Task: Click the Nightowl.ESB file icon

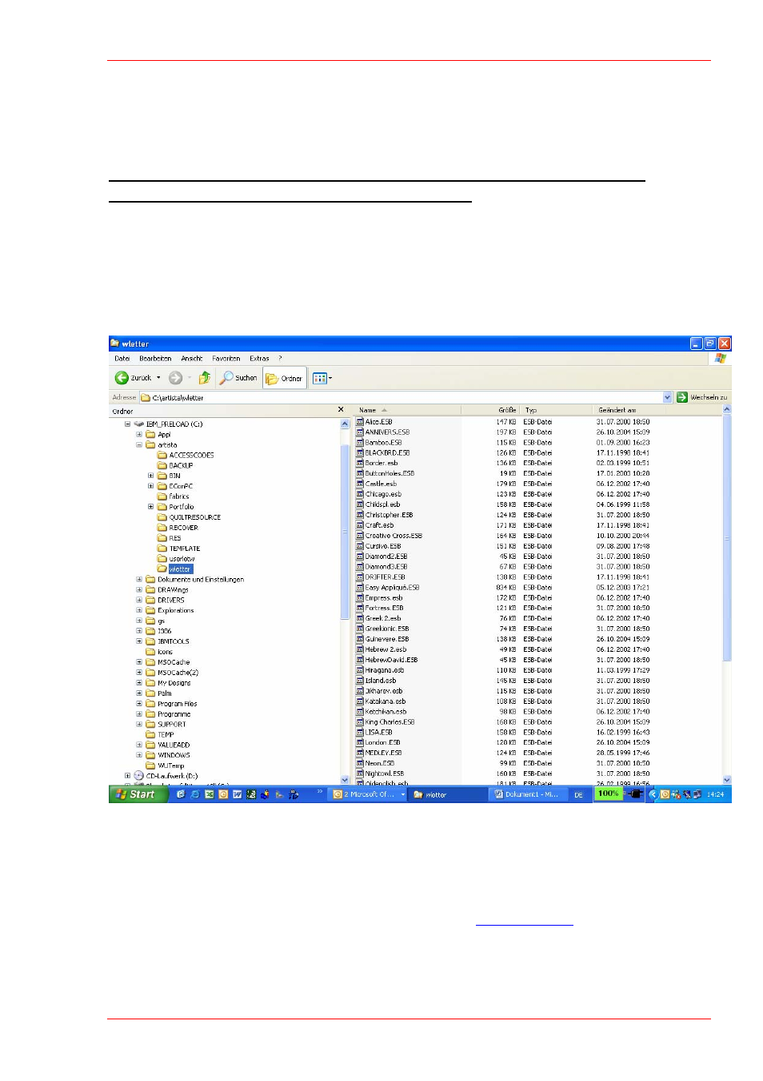Action: point(360,774)
